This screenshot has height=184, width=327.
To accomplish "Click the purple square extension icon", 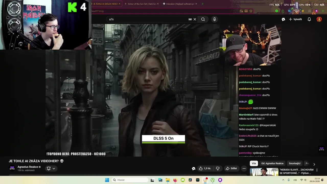I will pyautogui.click(x=316, y=11).
